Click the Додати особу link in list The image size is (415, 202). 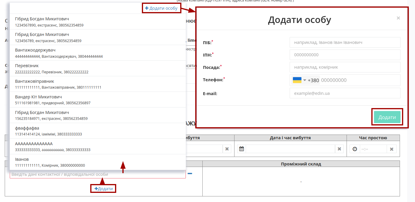[x=161, y=8]
